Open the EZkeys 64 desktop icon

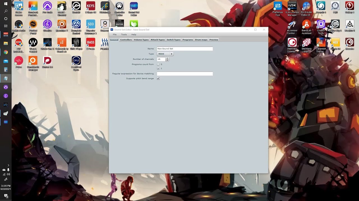pos(91,8)
